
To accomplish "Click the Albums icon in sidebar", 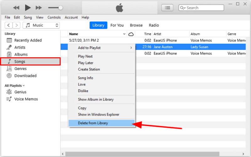I will coord(9,54).
